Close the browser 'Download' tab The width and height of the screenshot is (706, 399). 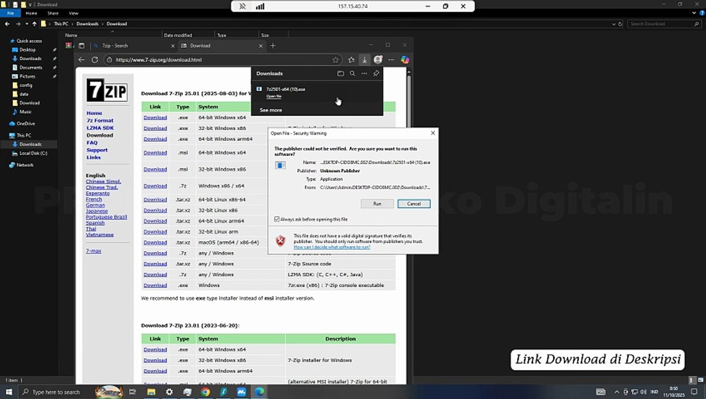point(261,45)
